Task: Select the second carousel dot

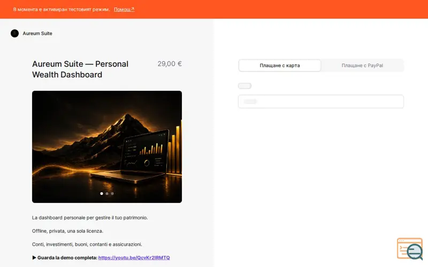Action: pos(107,194)
